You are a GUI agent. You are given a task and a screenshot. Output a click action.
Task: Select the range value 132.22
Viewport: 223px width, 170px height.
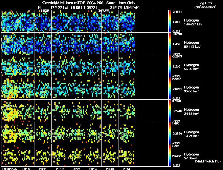point(56,8)
